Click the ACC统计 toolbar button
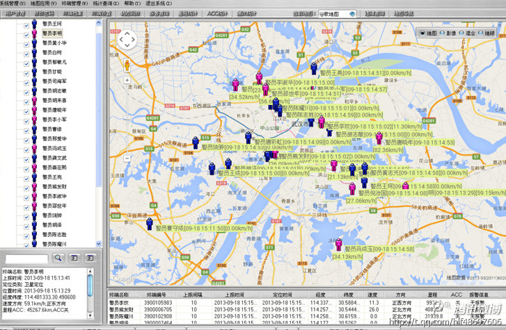This screenshot has width=506, height=330. [217, 14]
